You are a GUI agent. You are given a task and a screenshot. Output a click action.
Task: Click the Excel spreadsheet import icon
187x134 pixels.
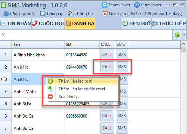50,89
